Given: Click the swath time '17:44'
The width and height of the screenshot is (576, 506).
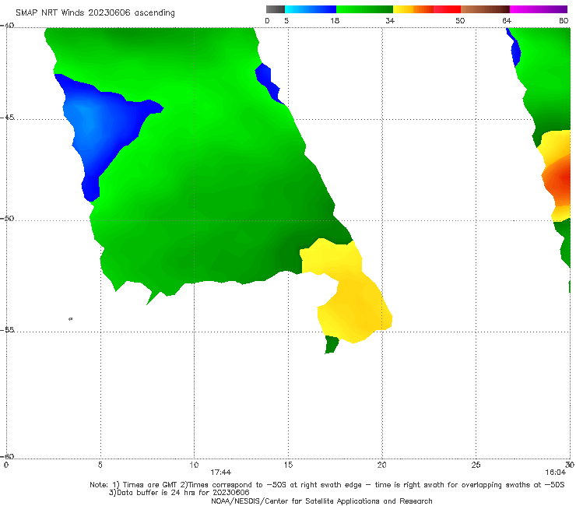Looking at the screenshot, I should [x=220, y=473].
